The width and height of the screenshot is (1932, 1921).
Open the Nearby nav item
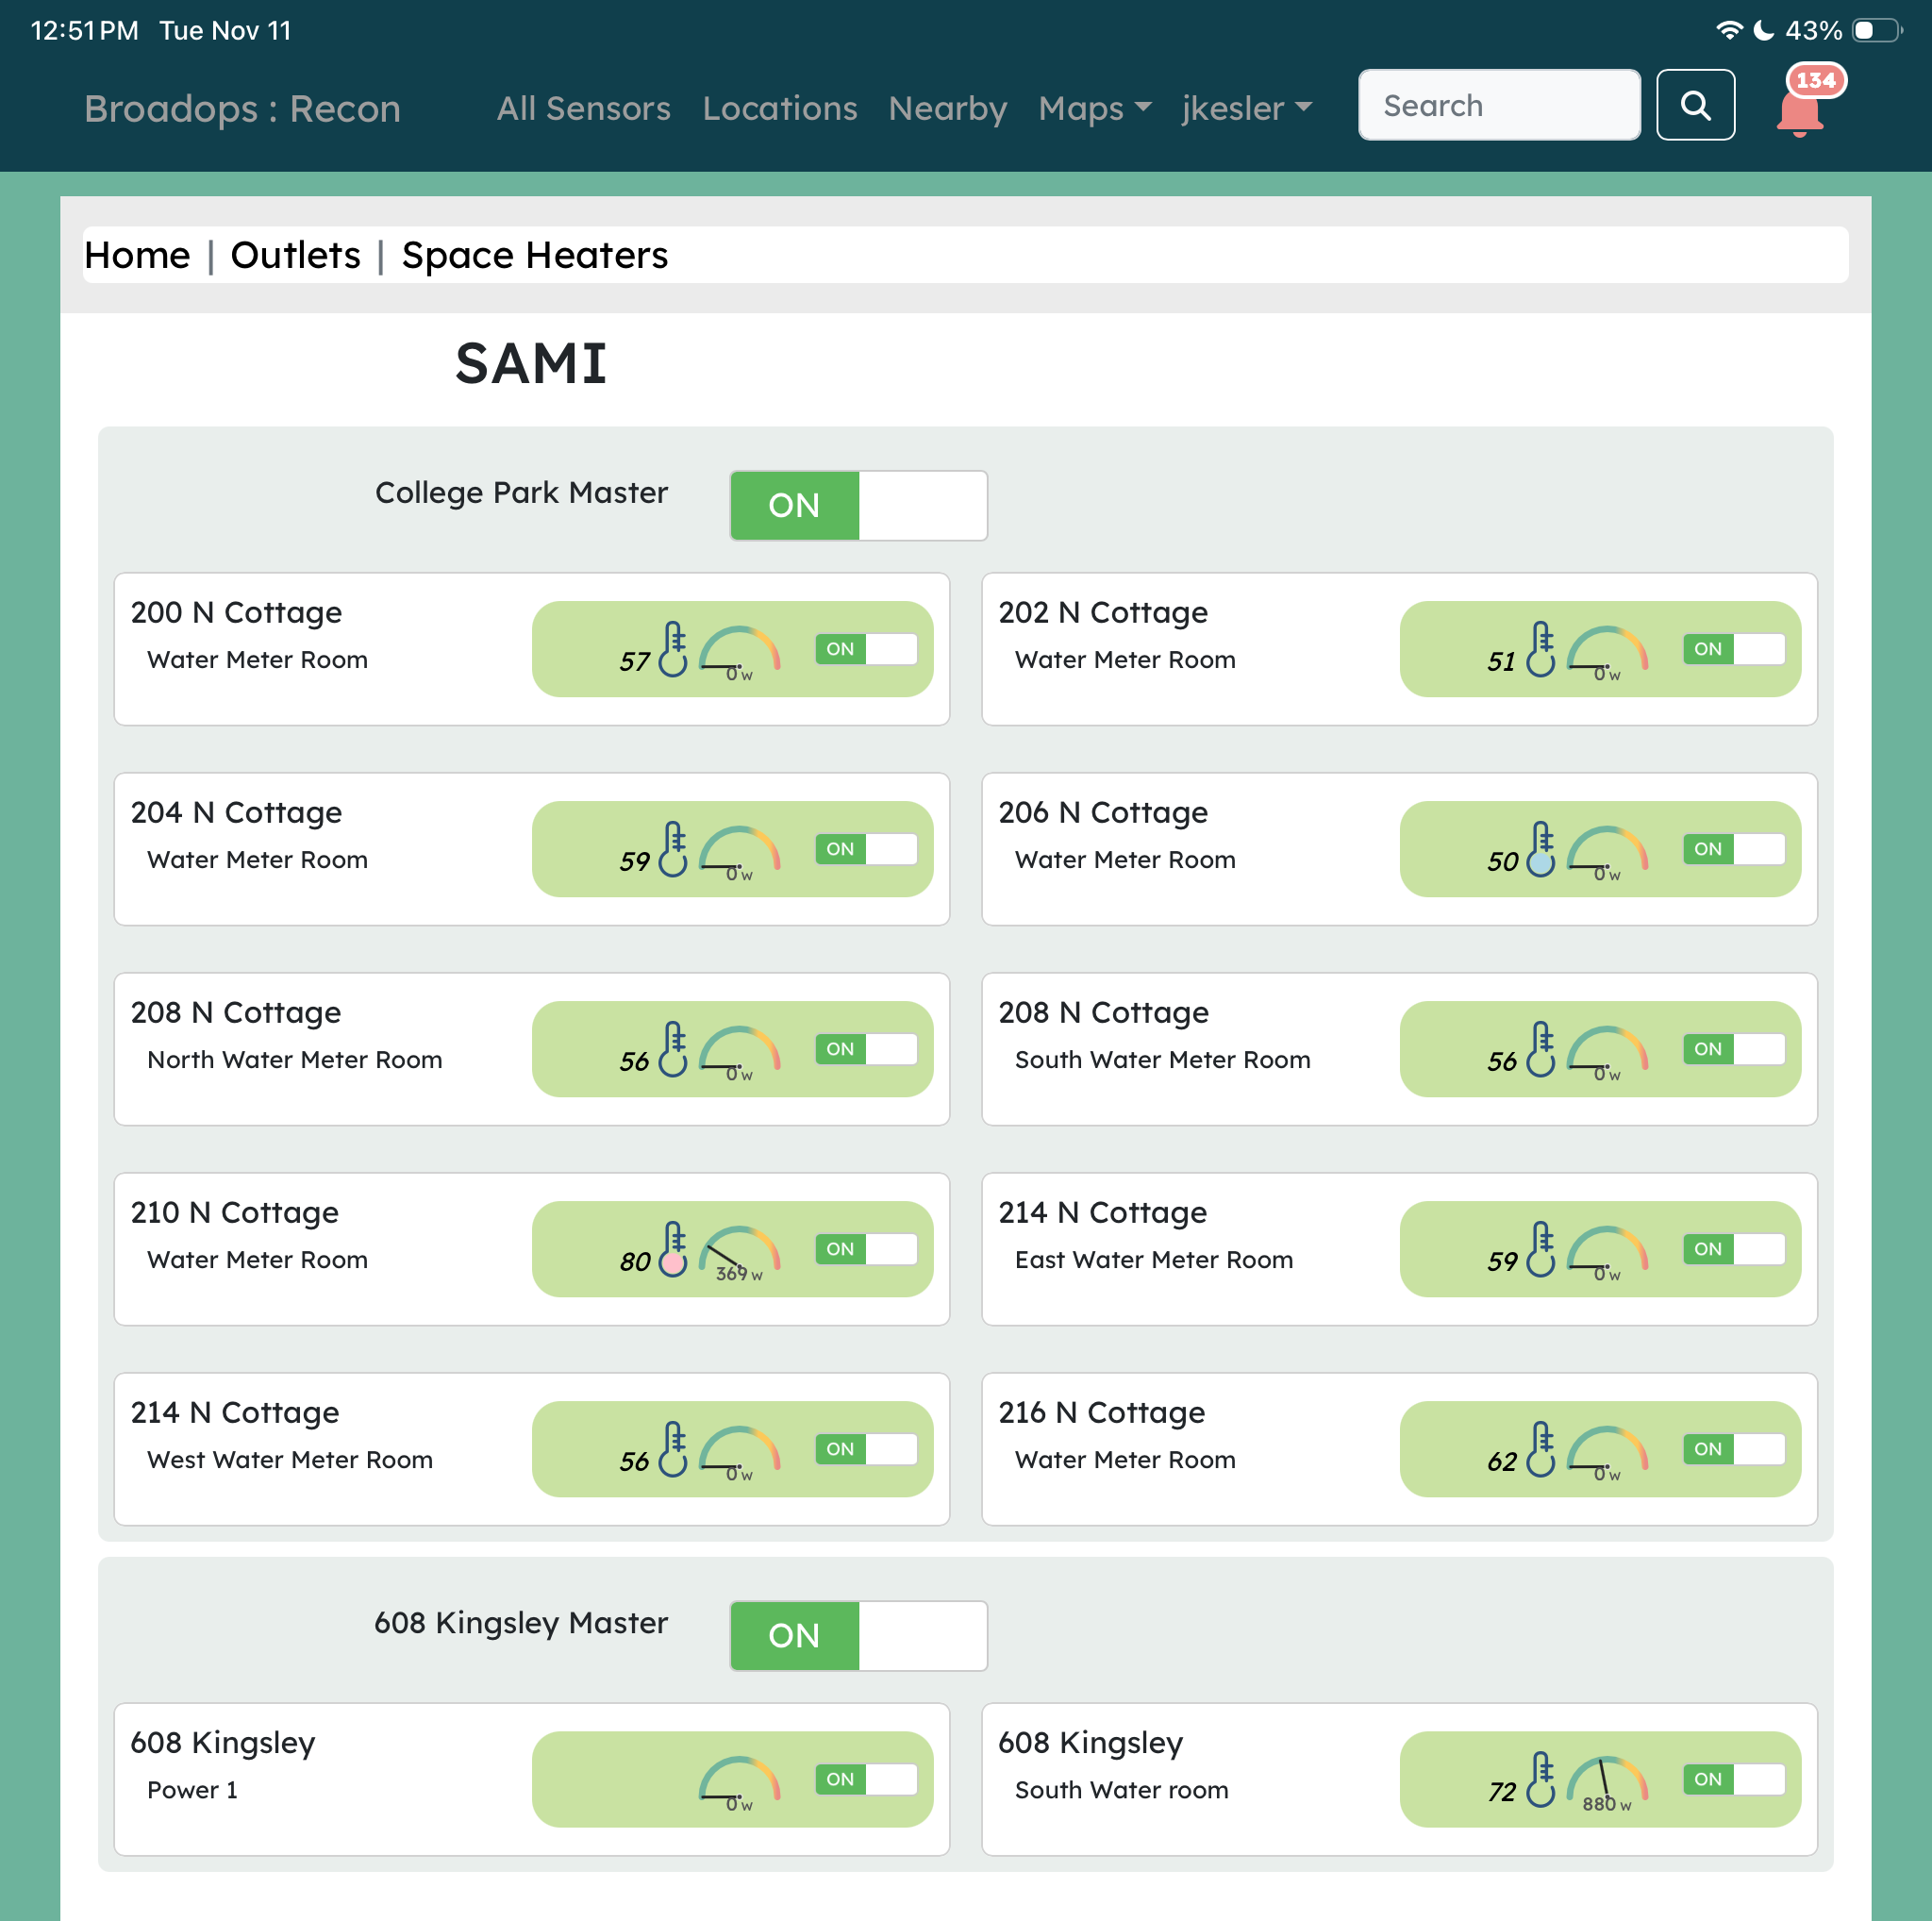946,108
